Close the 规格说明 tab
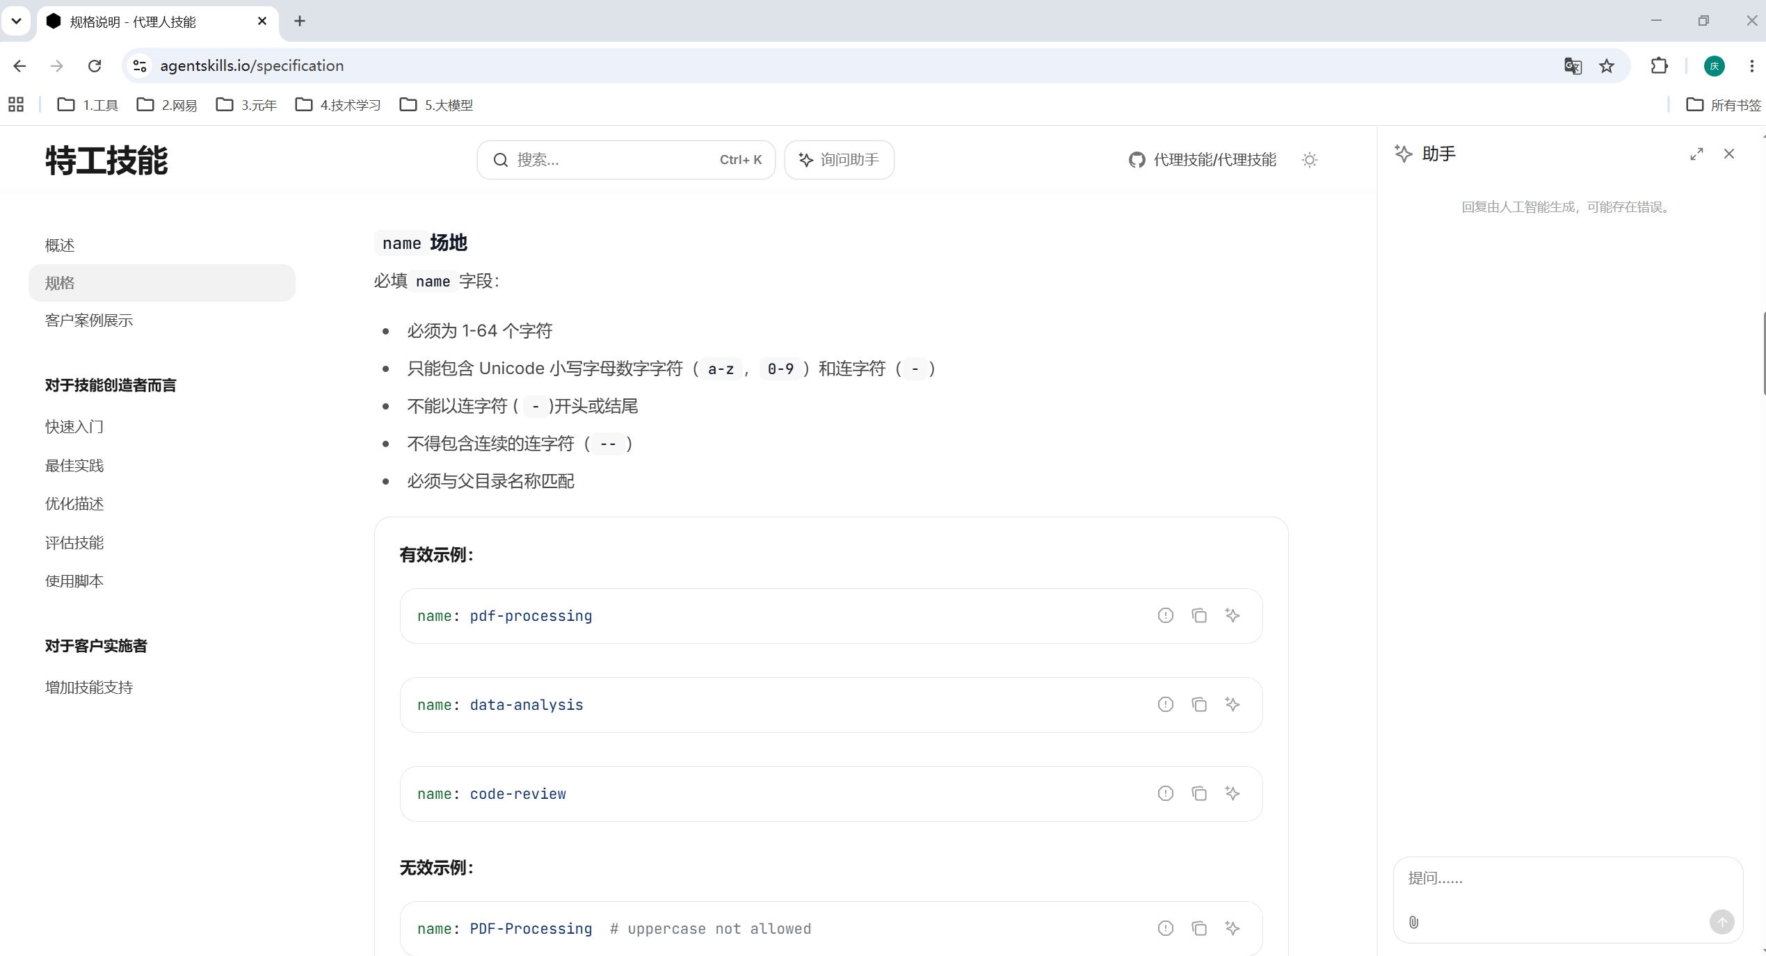1766x956 pixels. (262, 22)
